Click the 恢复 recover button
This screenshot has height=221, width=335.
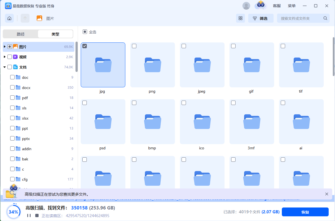click(x=305, y=212)
